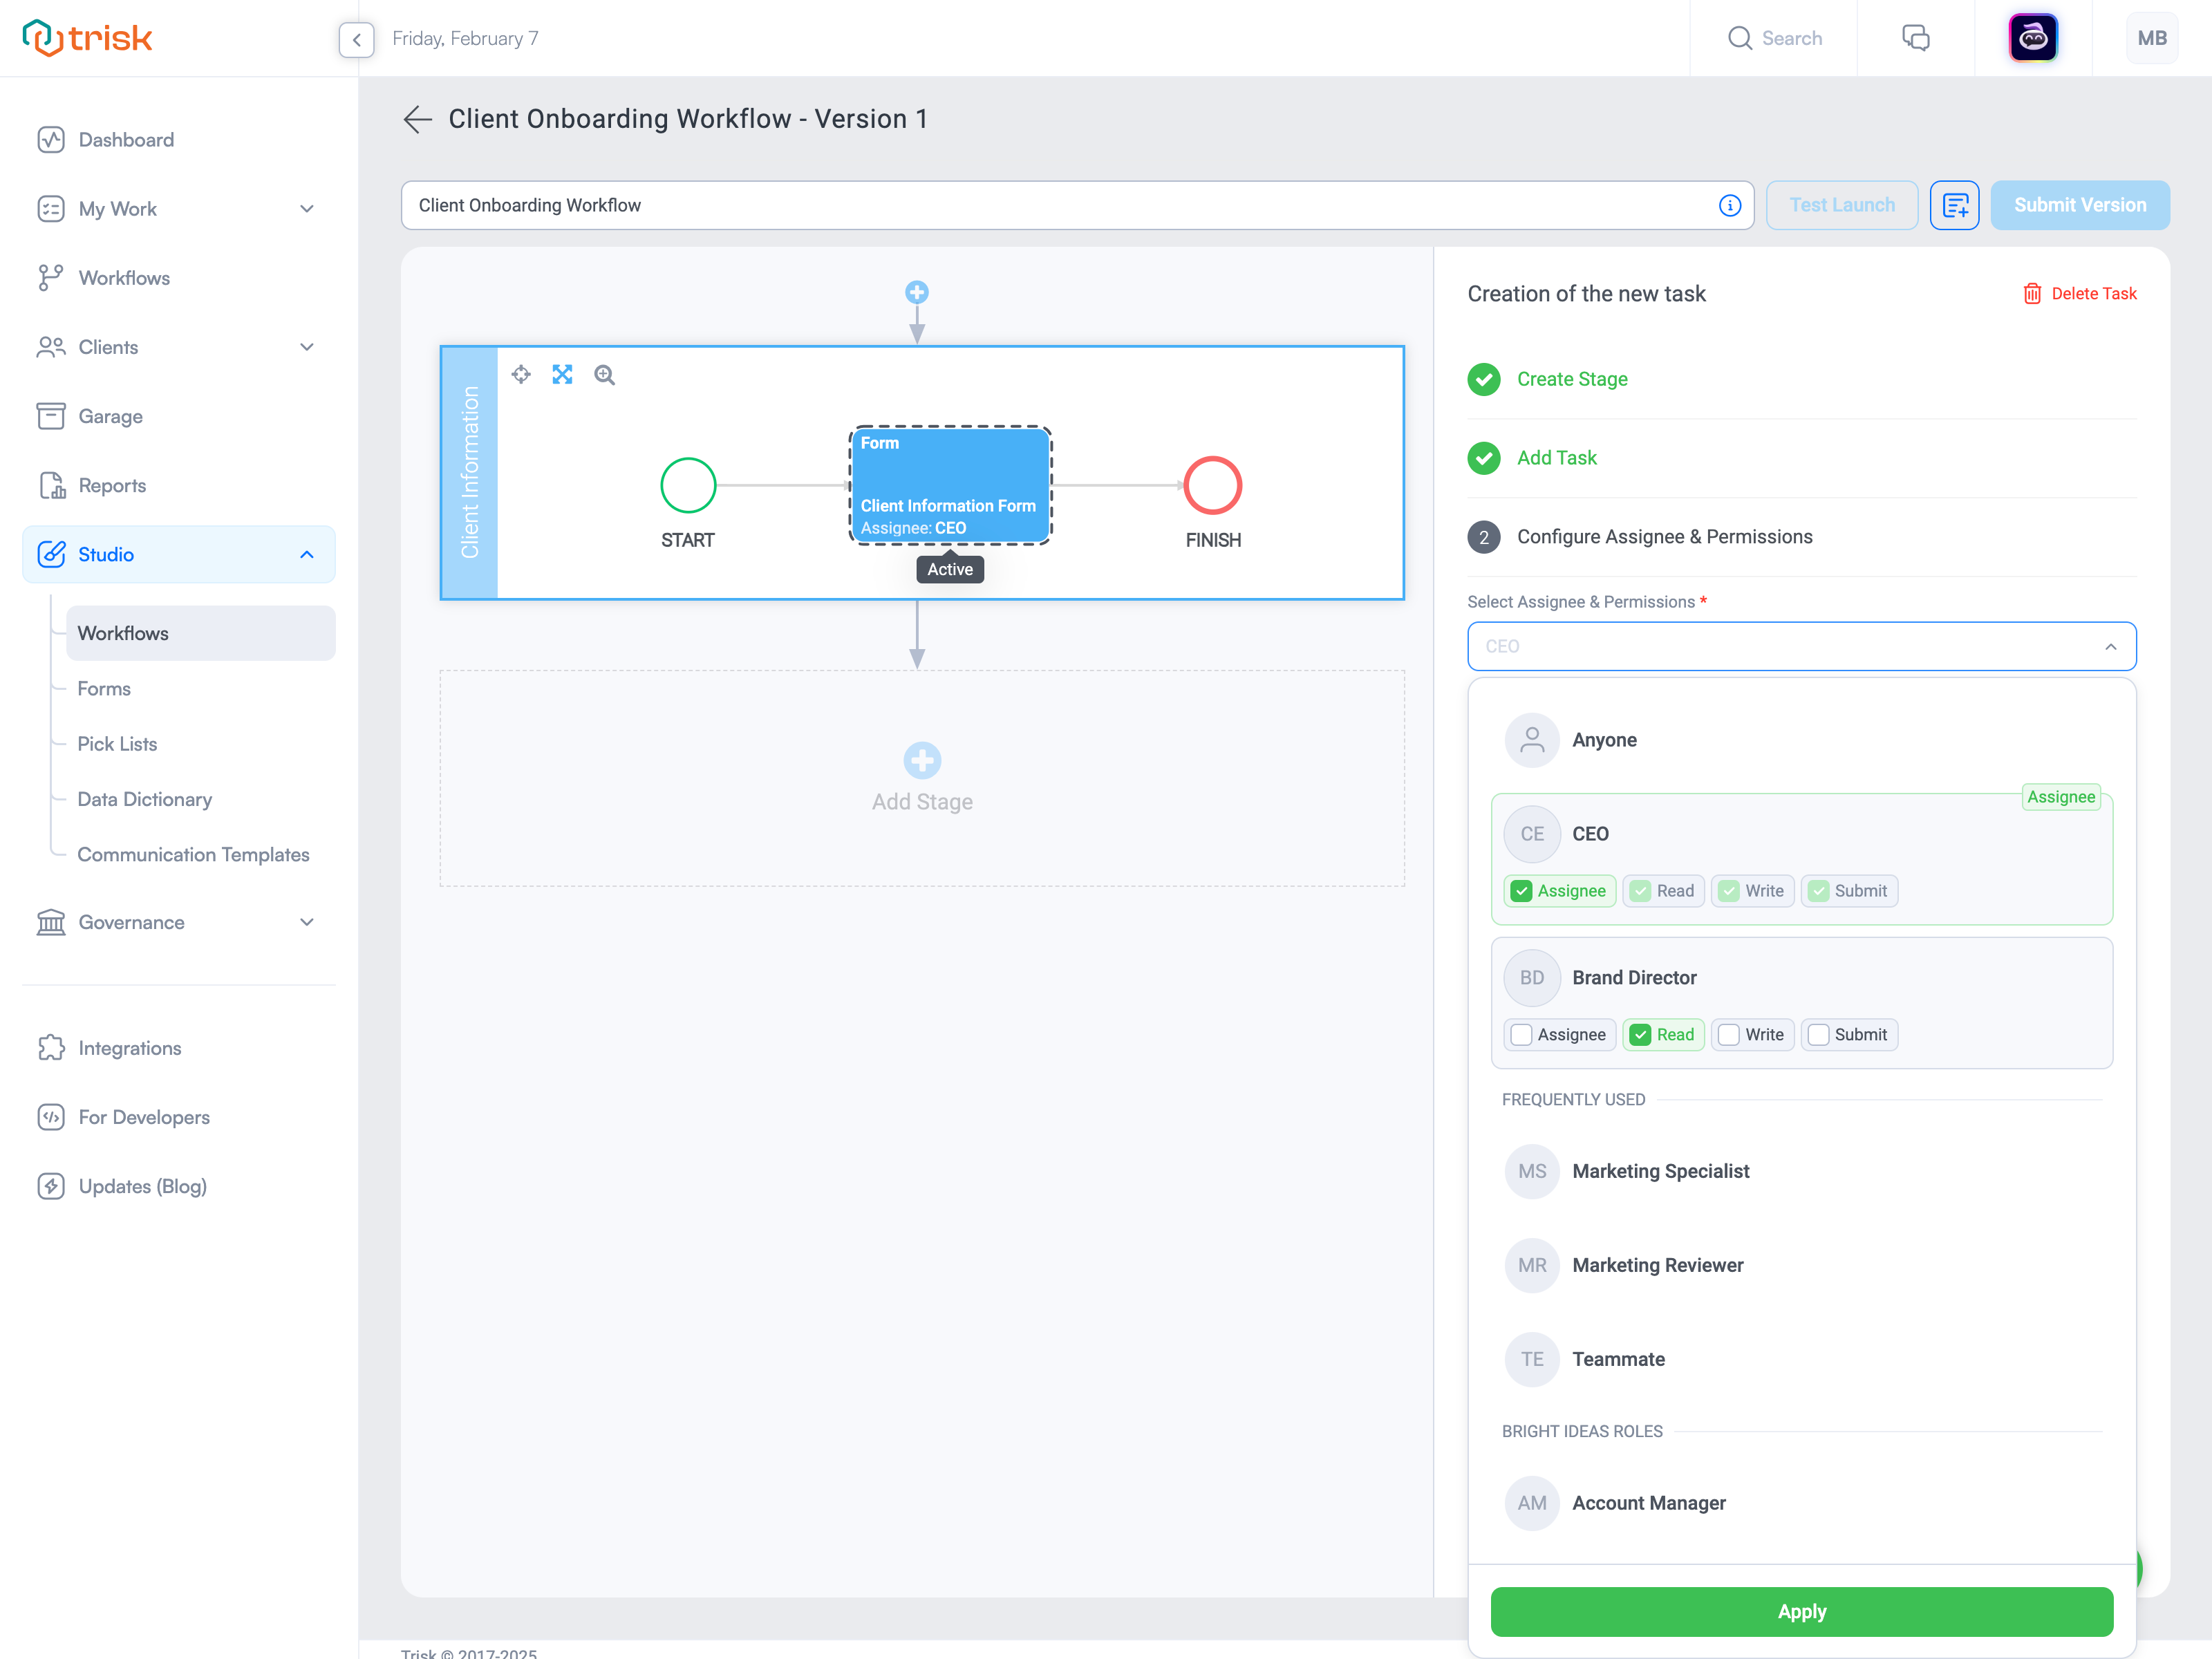This screenshot has width=2212, height=1659.
Task: Select the FINISH circle node
Action: tap(1212, 485)
